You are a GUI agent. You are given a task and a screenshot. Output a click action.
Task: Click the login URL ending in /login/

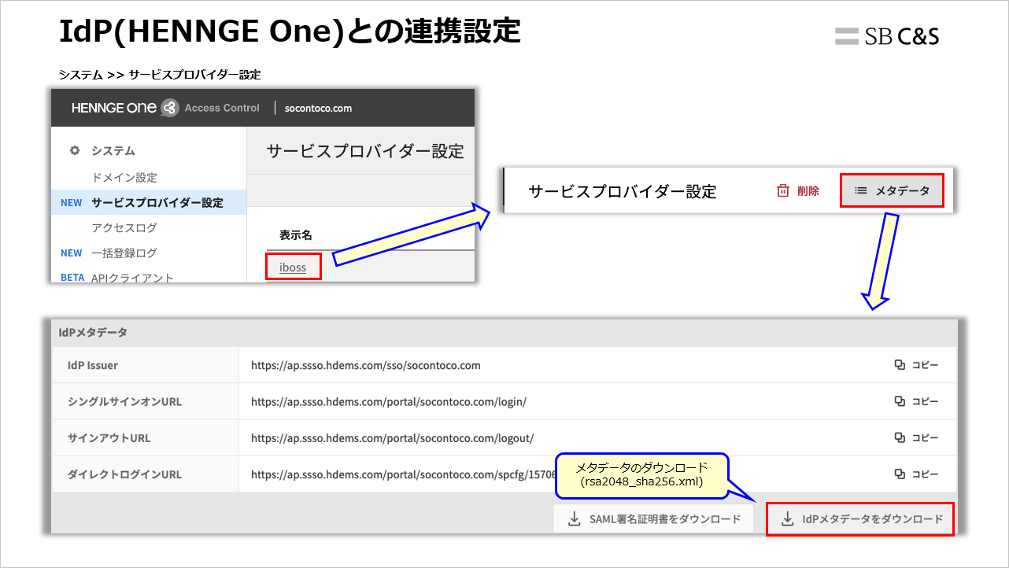click(389, 401)
